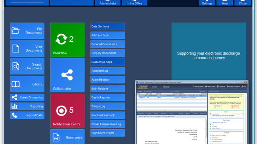Image resolution: width=257 pixels, height=144 pixels.
Task: Click the Administrator user button
Action: coord(108,3)
